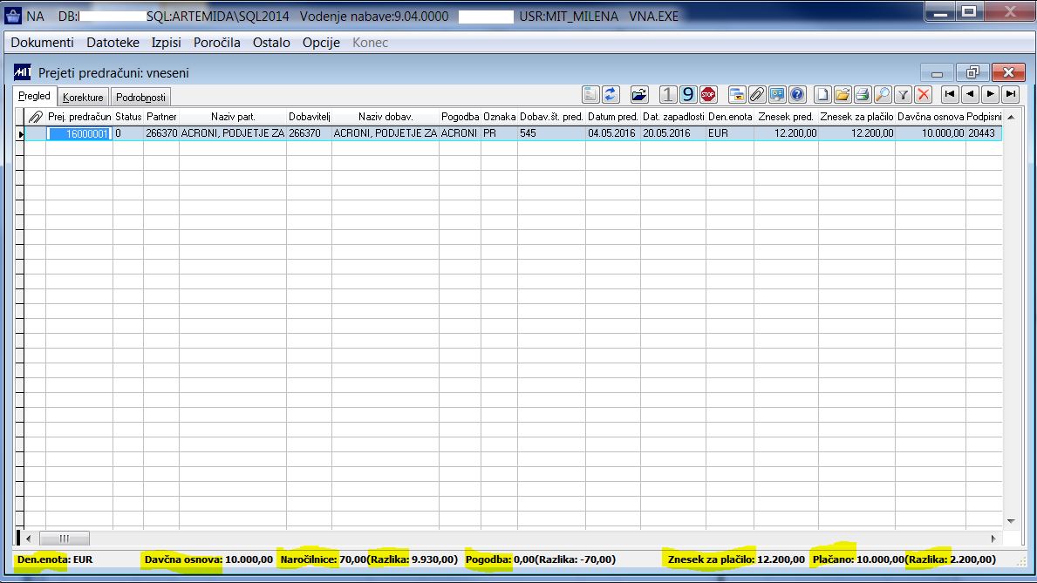Viewport: 1037px width, 583px height.
Task: Delete record with the red X icon
Action: click(924, 94)
